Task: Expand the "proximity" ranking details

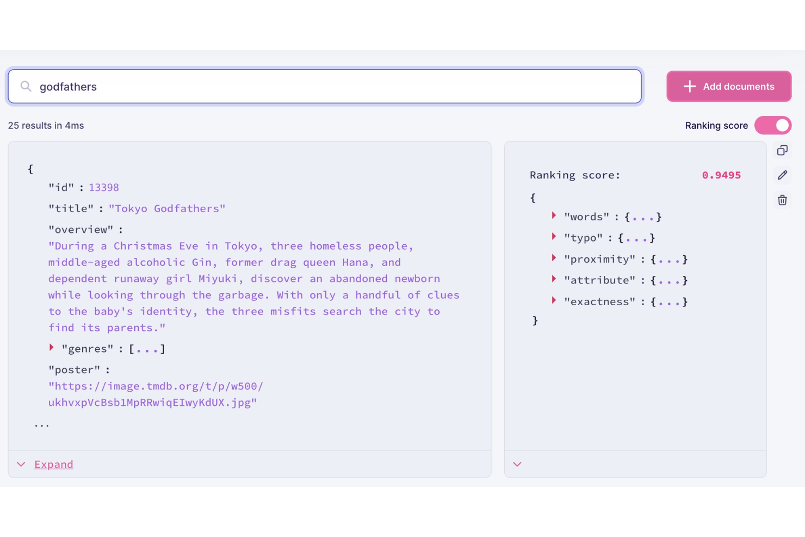Action: 553,259
